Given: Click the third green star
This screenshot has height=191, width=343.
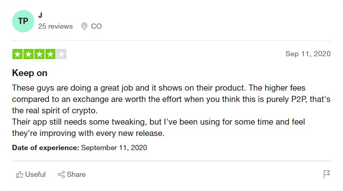Looking at the screenshot, I should click(39, 54).
